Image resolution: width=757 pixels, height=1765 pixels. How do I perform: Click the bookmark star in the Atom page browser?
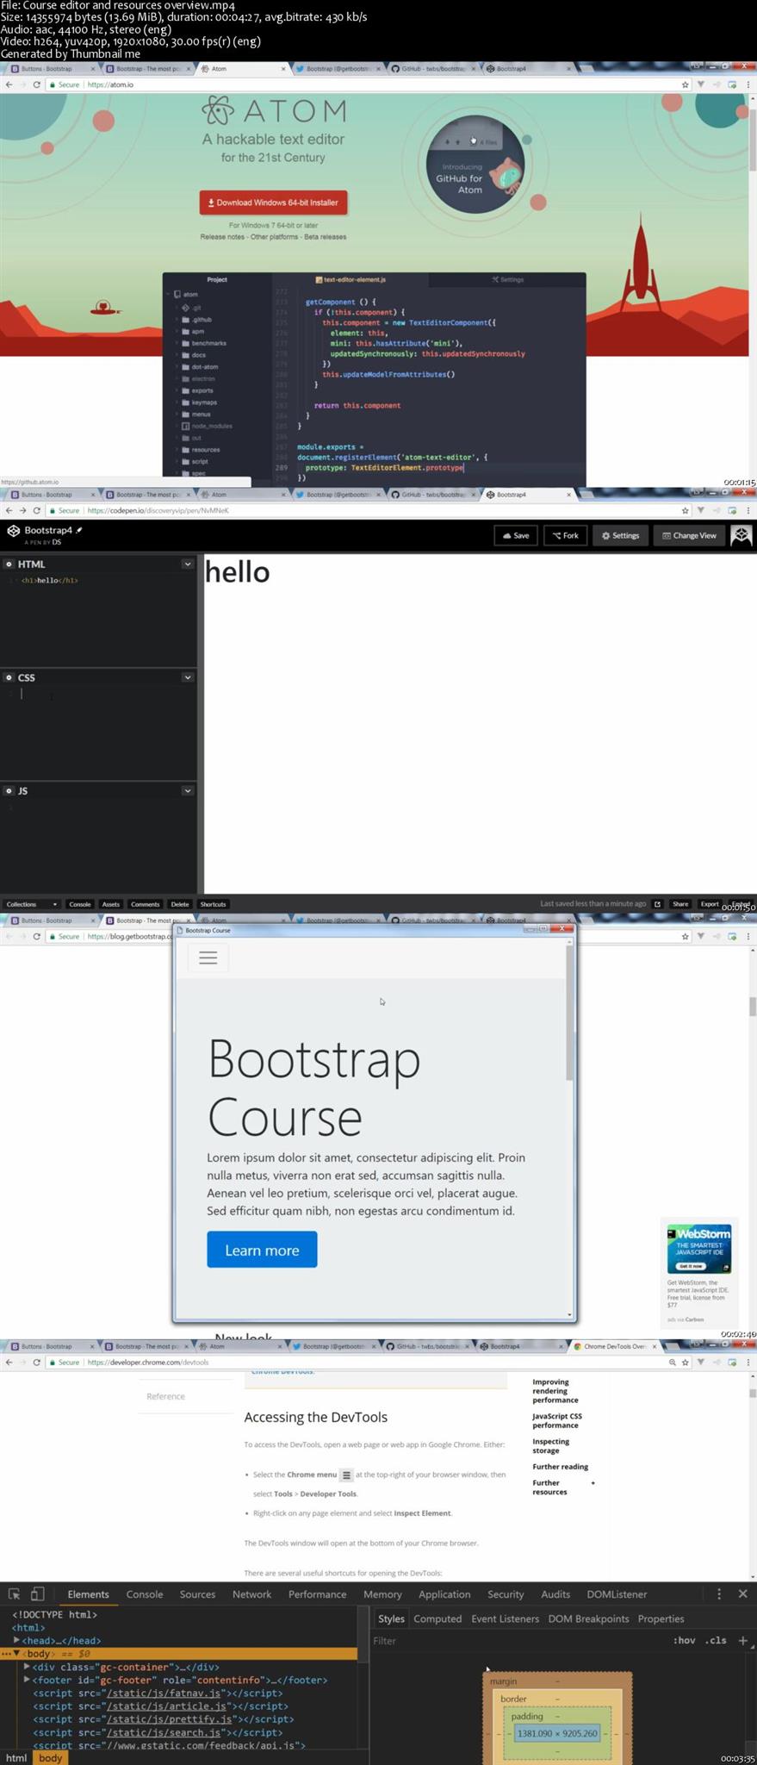pyautogui.click(x=686, y=84)
